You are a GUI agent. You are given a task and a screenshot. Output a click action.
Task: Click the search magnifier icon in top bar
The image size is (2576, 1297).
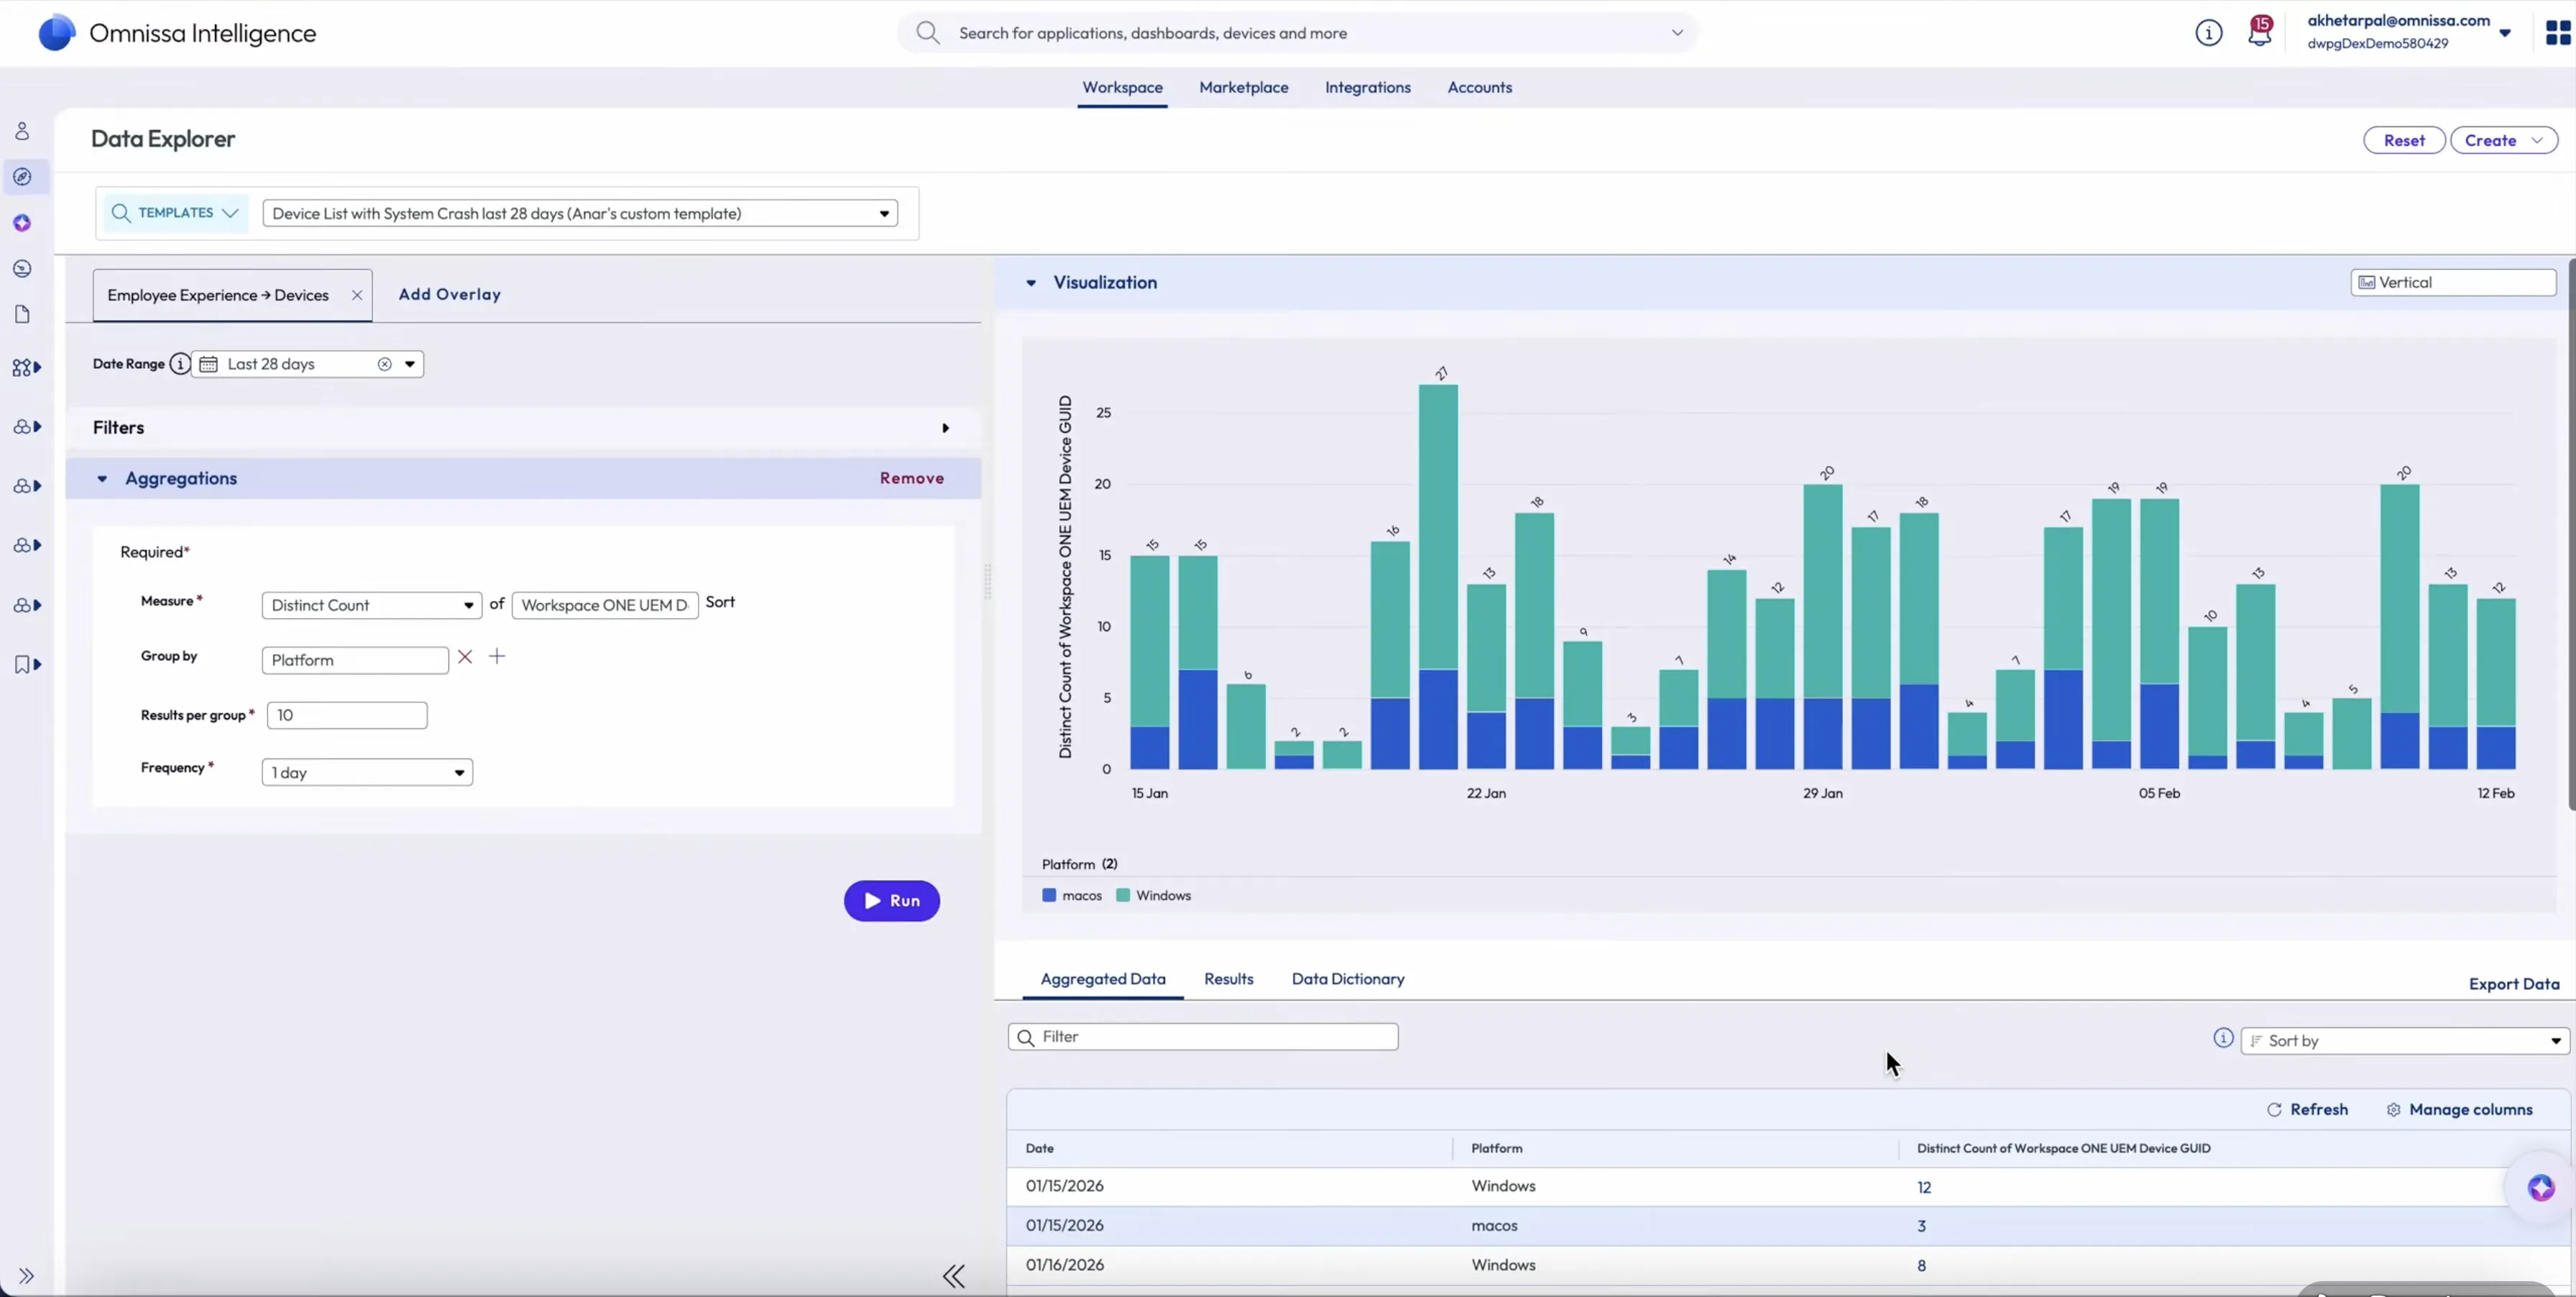pyautogui.click(x=928, y=33)
